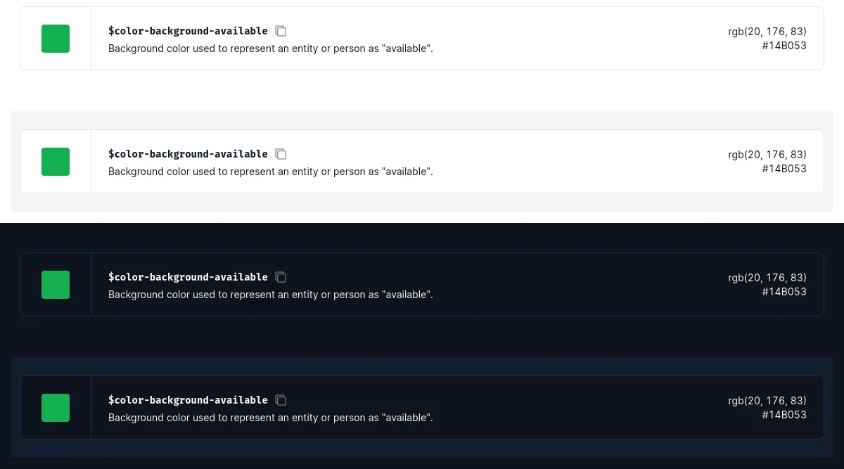844x469 pixels.
Task: Click rgb(20, 176, 83) value in the first dark card
Action: 767,278
